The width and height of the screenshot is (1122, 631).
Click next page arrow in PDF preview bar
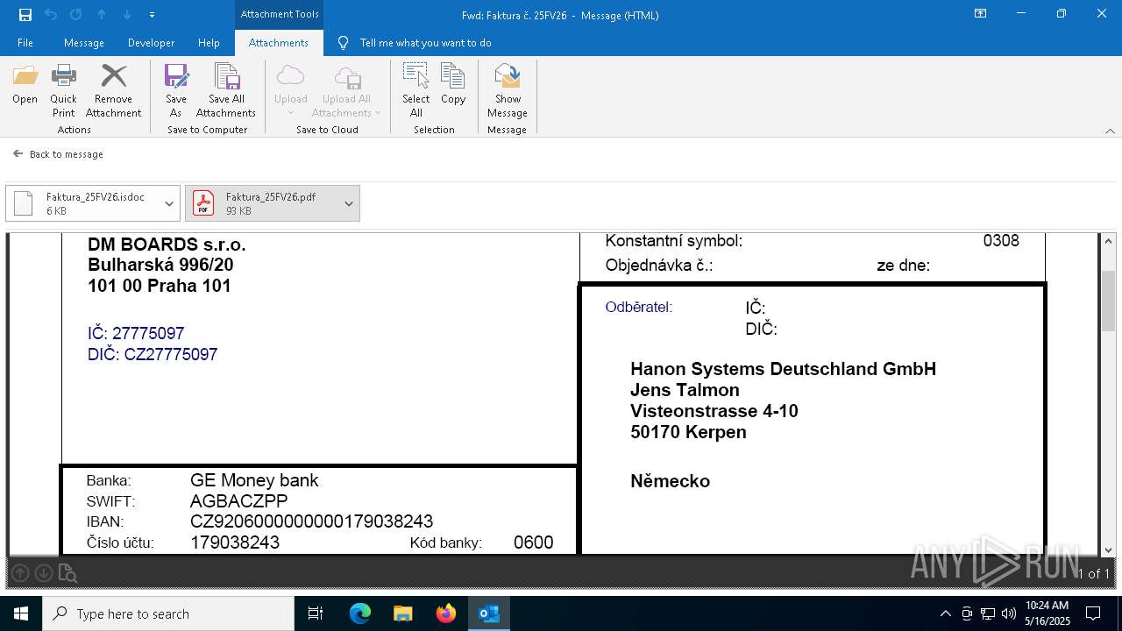(43, 573)
